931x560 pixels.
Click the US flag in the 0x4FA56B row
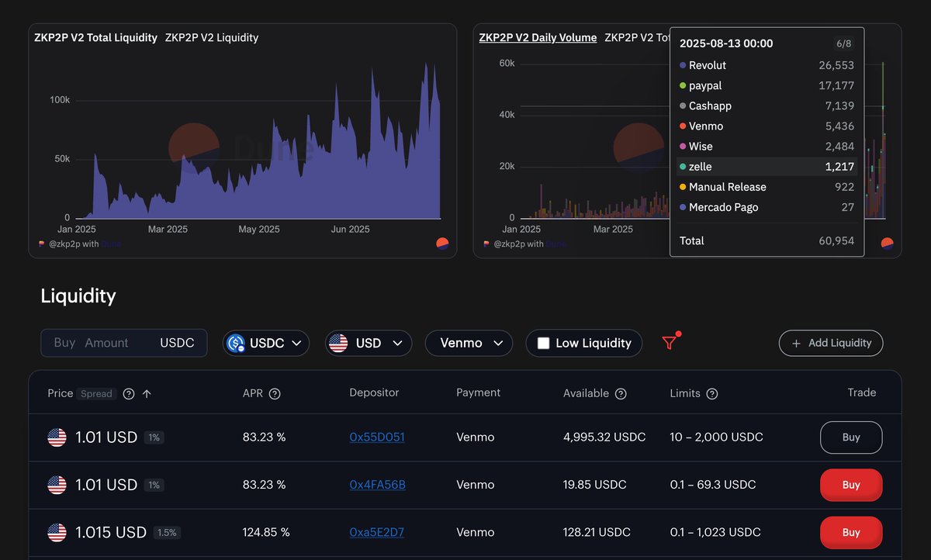[57, 485]
